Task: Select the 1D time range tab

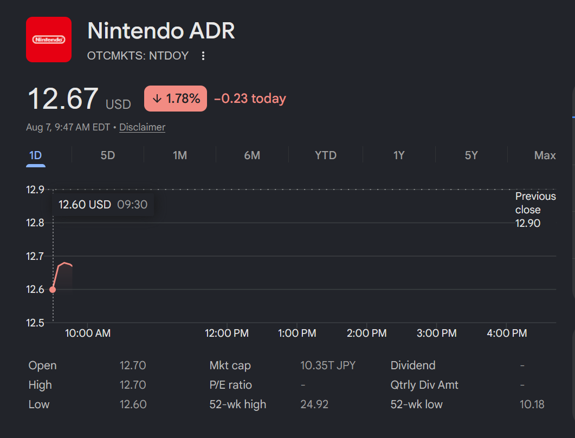Action: 36,155
